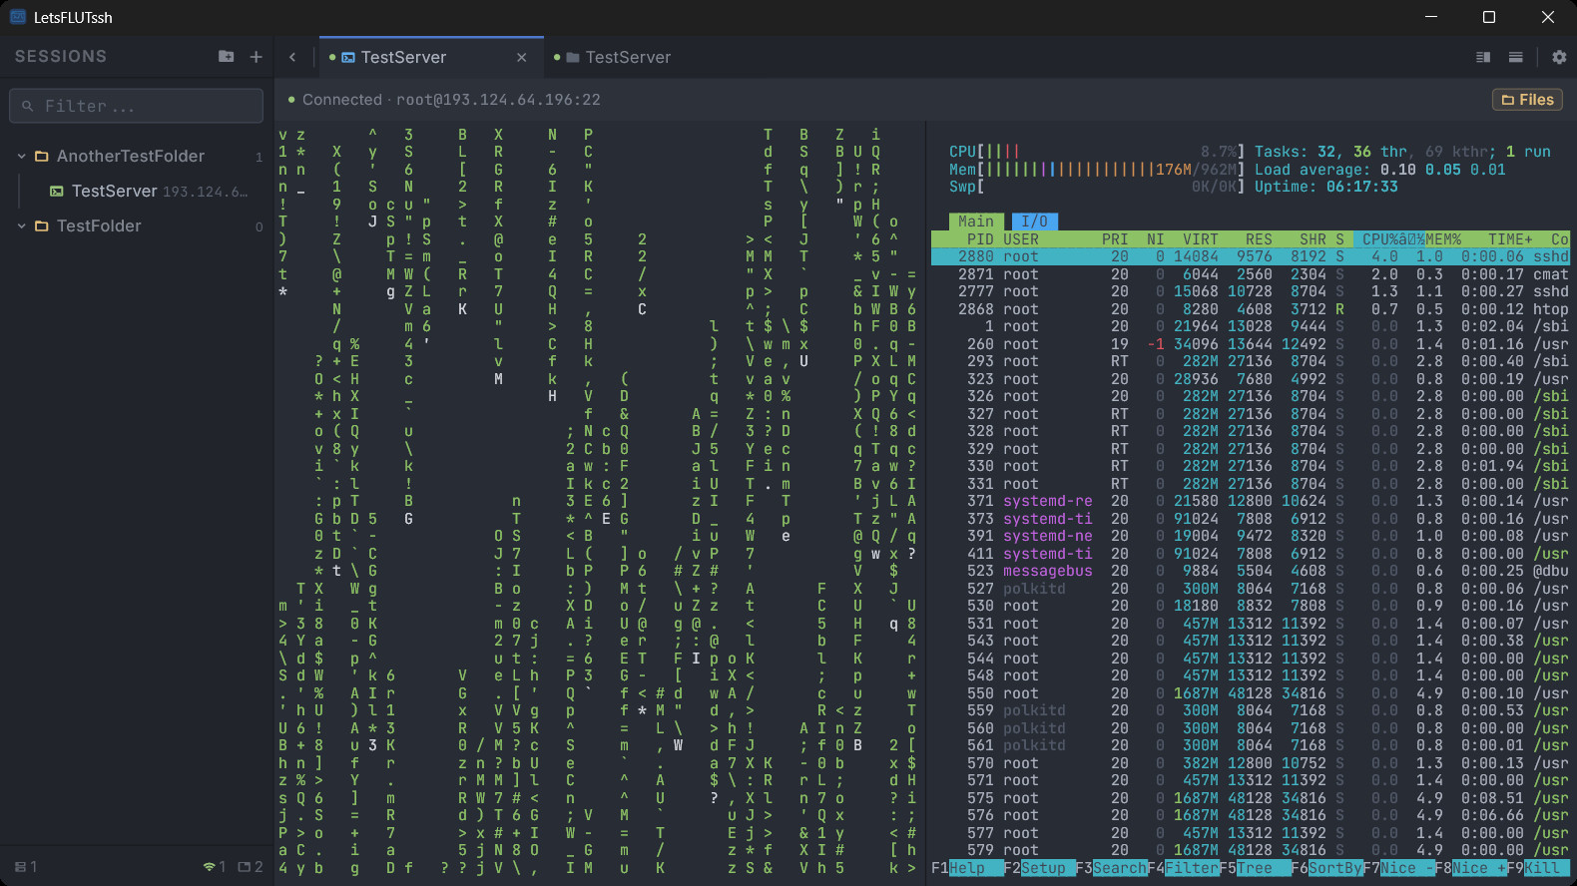Click the new folder icon in Sessions
Screen dimensions: 1577x886
tap(227, 57)
